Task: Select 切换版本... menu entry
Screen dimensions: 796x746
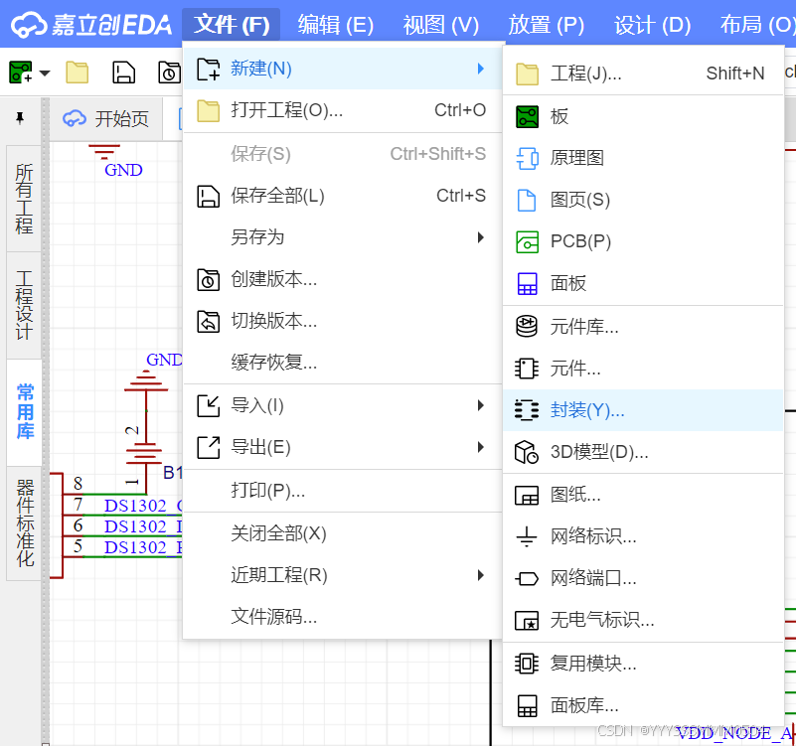Action: click(x=342, y=321)
